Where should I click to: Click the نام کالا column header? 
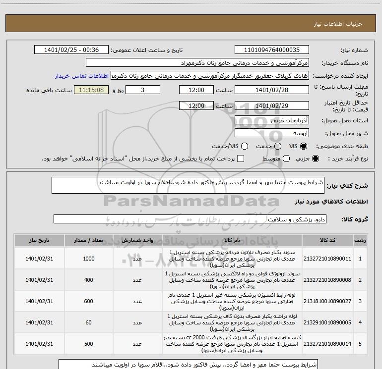point(232,241)
